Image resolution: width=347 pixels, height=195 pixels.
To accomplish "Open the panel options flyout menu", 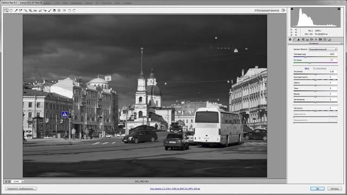I will click(342, 43).
